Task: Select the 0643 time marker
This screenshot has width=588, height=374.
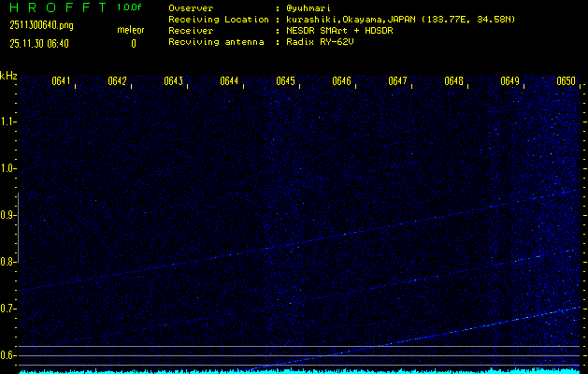Action: (x=173, y=81)
